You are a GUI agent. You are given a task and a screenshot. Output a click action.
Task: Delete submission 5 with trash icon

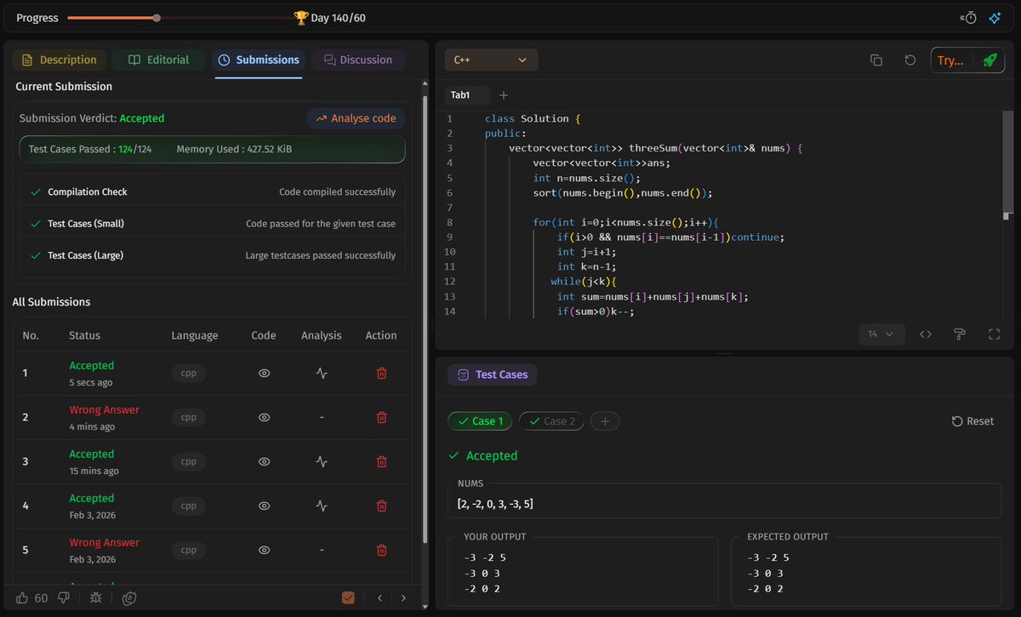coord(381,550)
